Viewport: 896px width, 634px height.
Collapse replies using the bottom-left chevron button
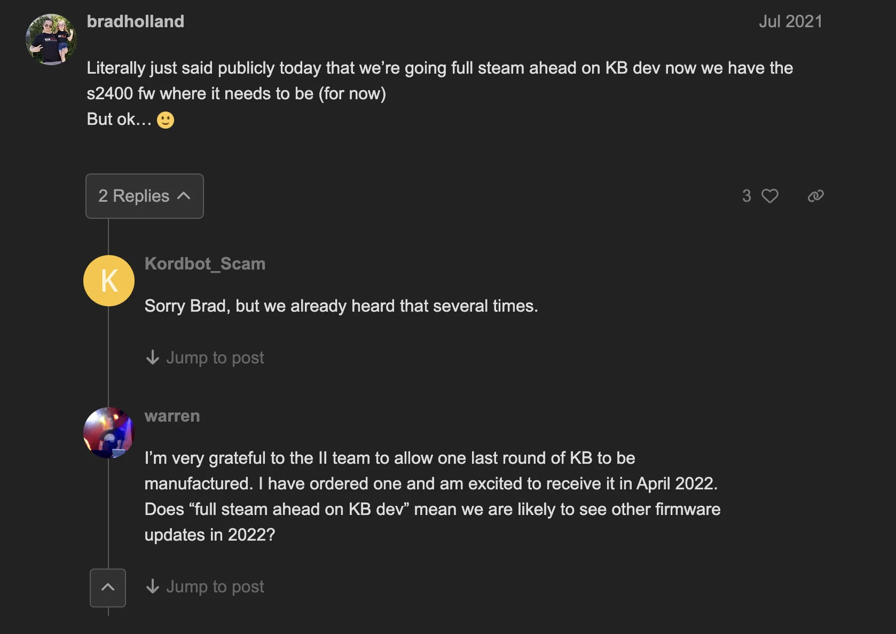(x=108, y=588)
